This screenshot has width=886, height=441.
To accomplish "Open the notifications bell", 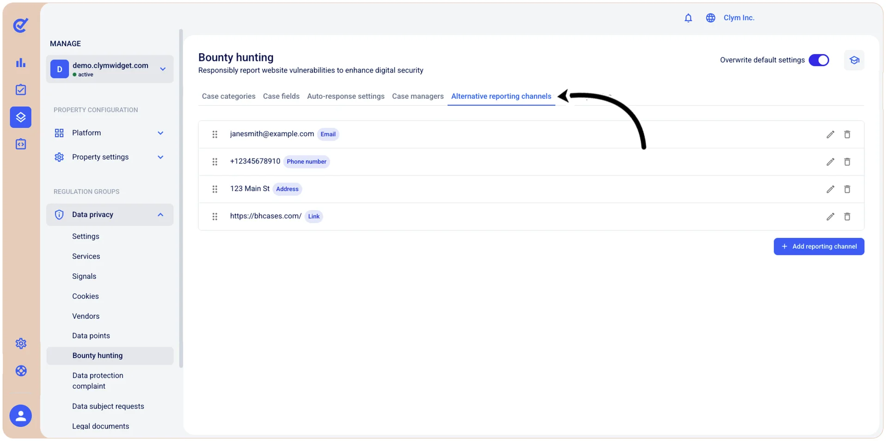I will (x=688, y=18).
